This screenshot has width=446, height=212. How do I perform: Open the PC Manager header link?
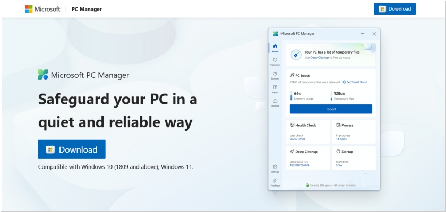coord(87,9)
